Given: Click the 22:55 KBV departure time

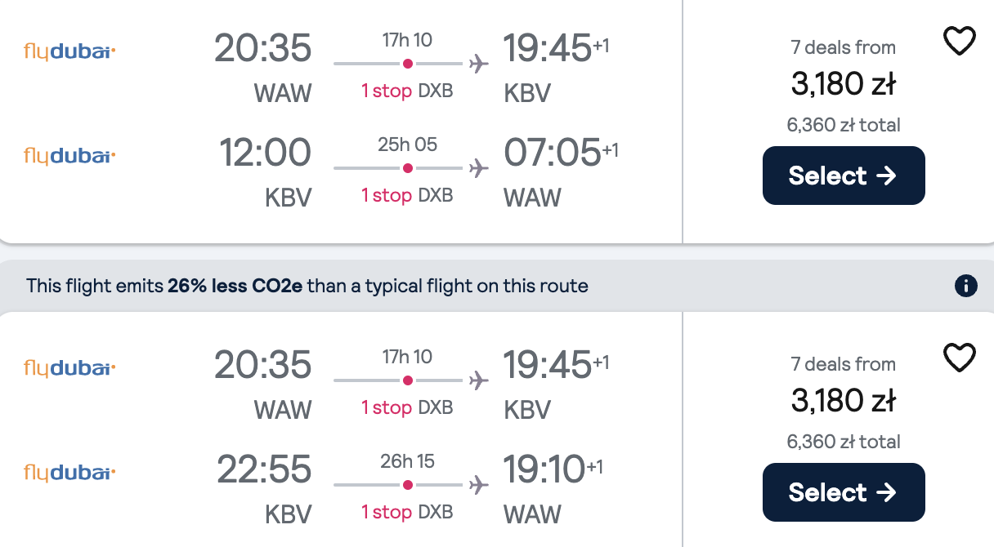Looking at the screenshot, I should tap(264, 469).
